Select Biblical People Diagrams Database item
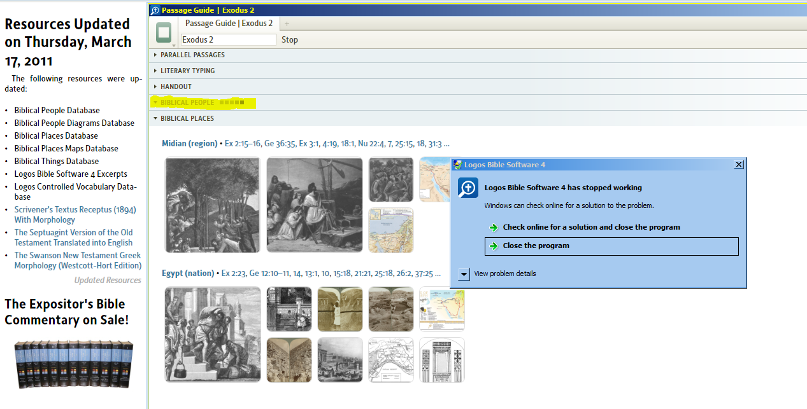The image size is (807, 409). tap(75, 123)
